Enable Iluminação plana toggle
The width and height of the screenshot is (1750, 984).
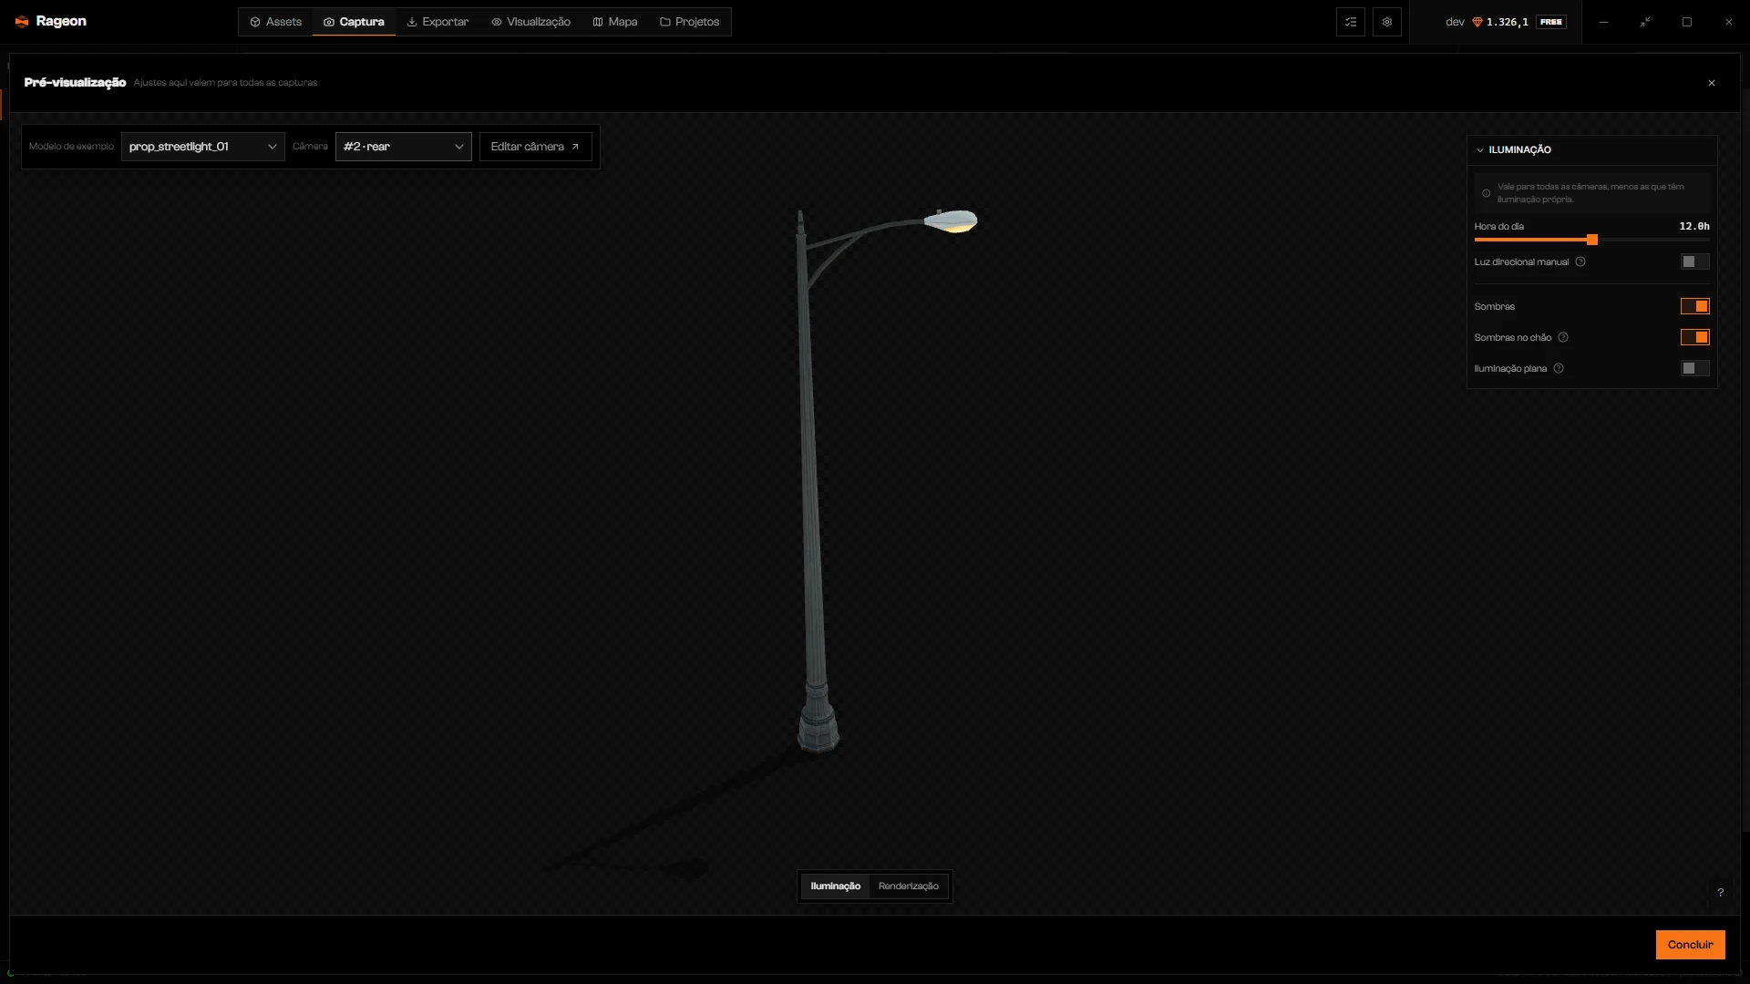pos(1695,368)
